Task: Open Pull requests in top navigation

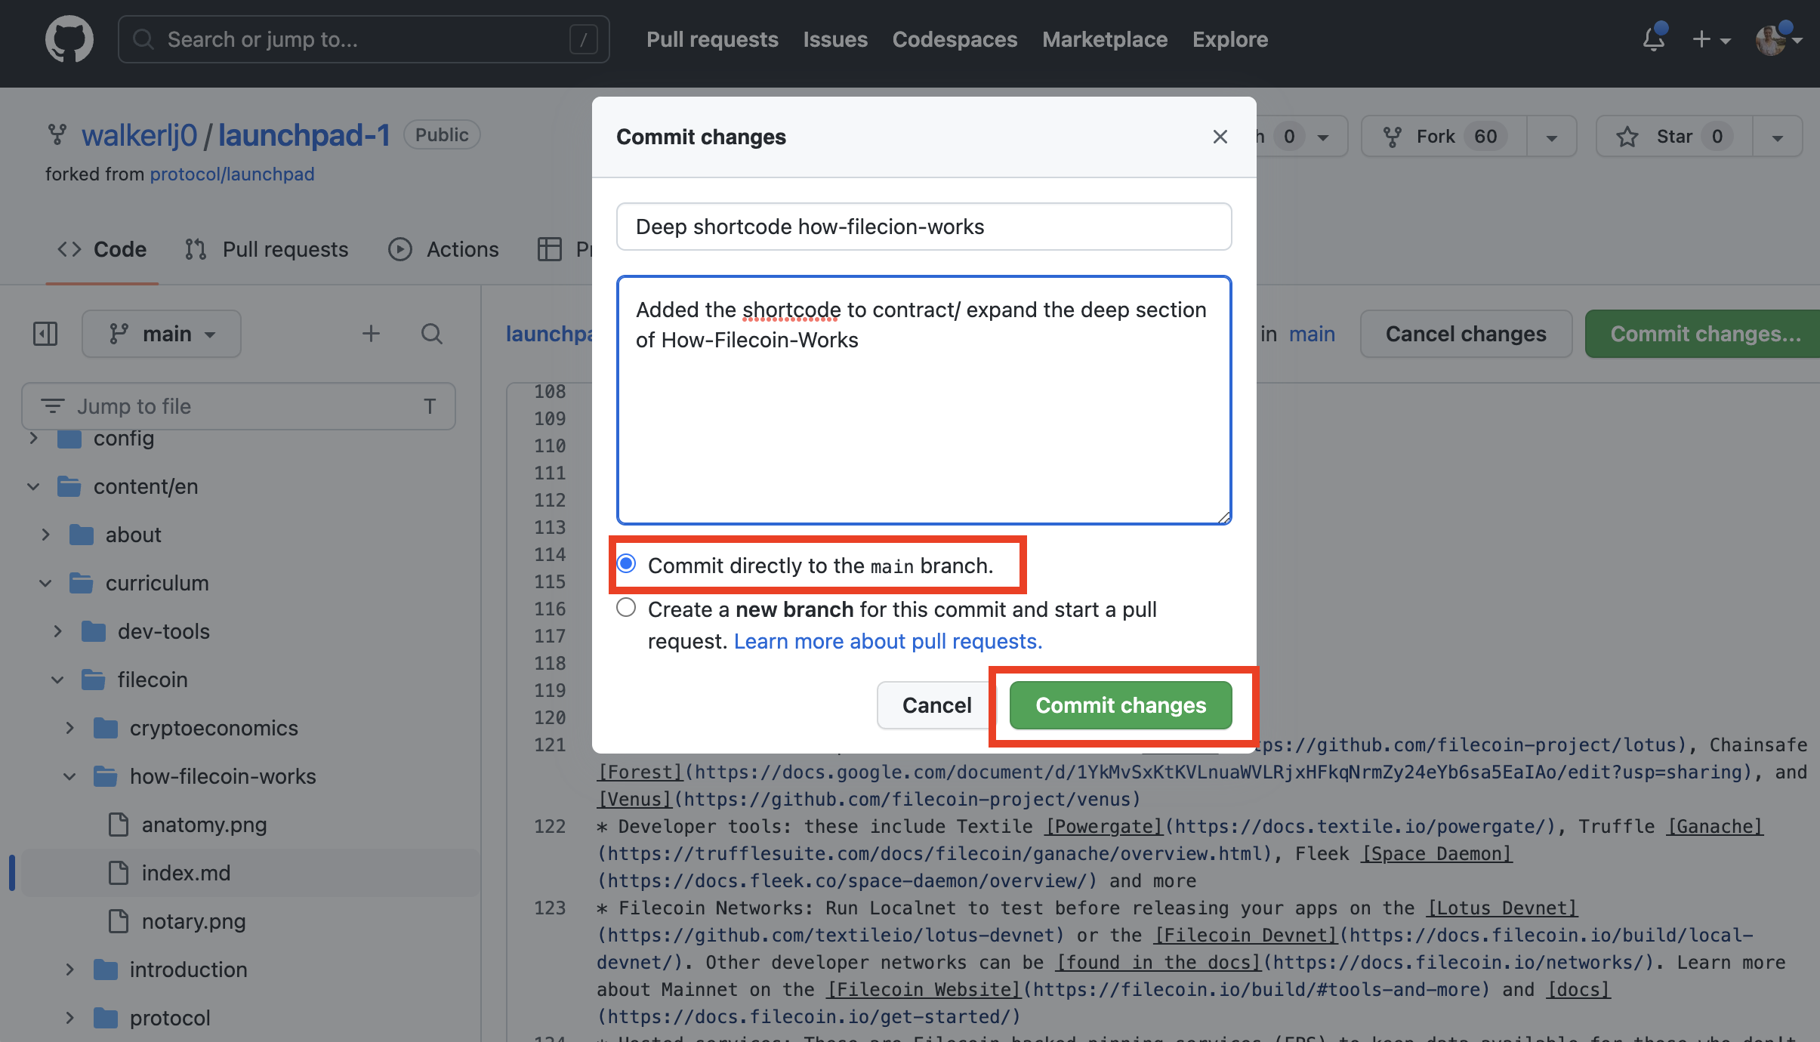Action: click(x=712, y=39)
